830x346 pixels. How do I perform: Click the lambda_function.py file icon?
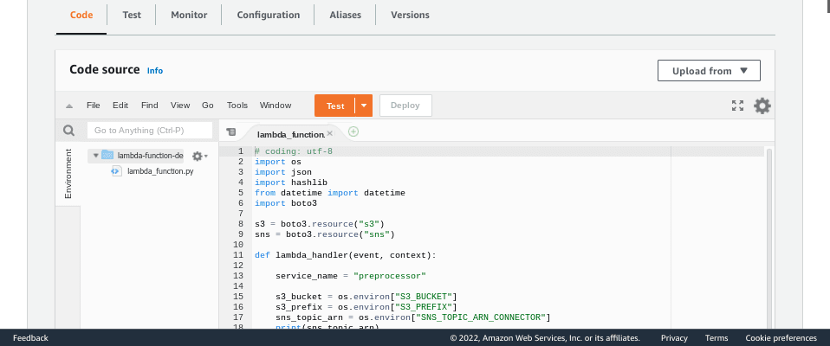[x=116, y=171]
